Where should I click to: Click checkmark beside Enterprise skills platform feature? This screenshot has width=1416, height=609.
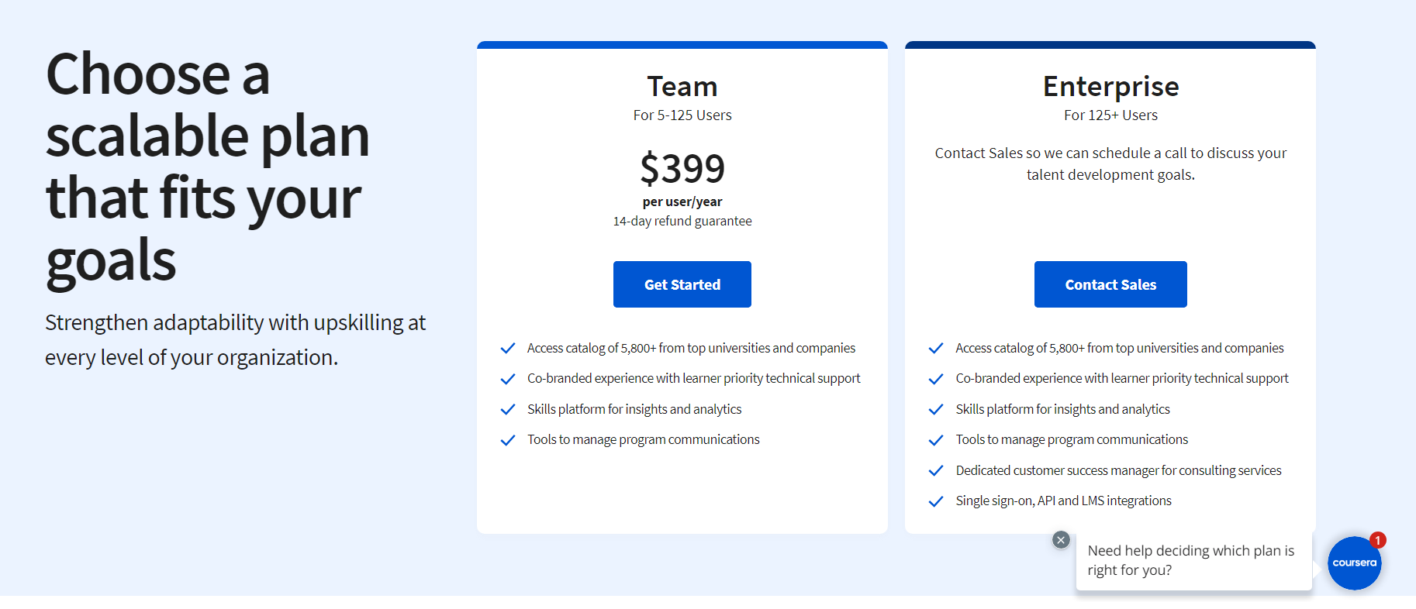tap(936, 409)
